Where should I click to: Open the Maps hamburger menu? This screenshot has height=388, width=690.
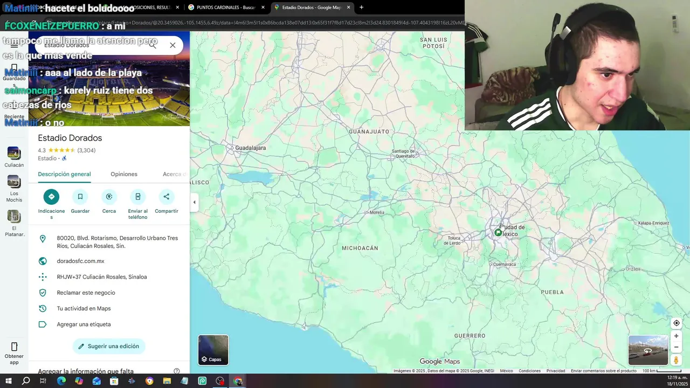coord(14,45)
